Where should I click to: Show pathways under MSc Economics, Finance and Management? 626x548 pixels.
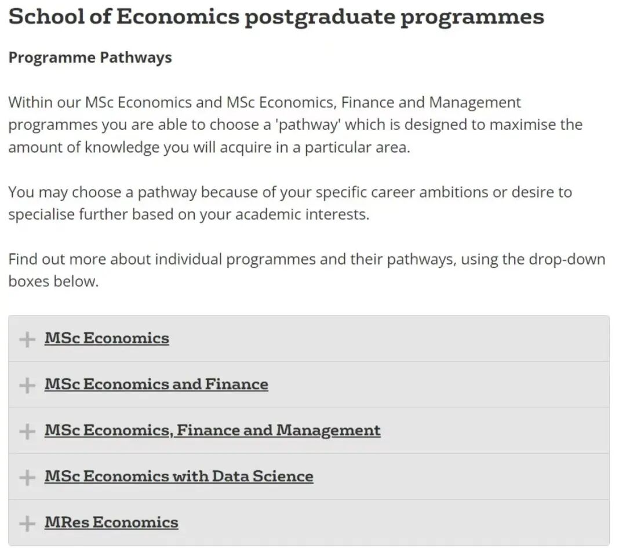[213, 431]
